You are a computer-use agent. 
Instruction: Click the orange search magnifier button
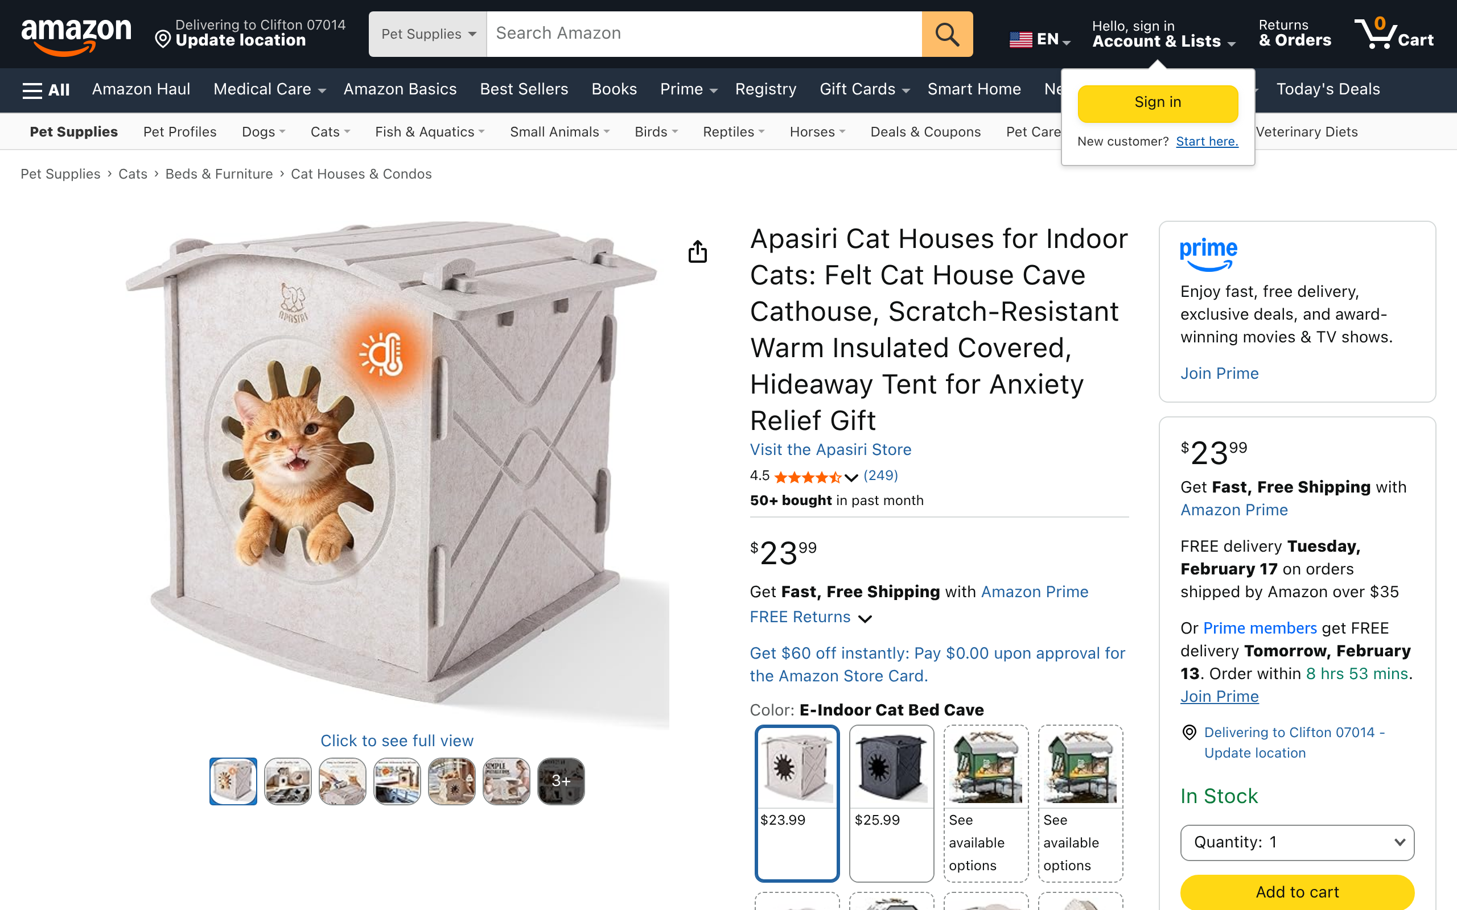coord(946,34)
